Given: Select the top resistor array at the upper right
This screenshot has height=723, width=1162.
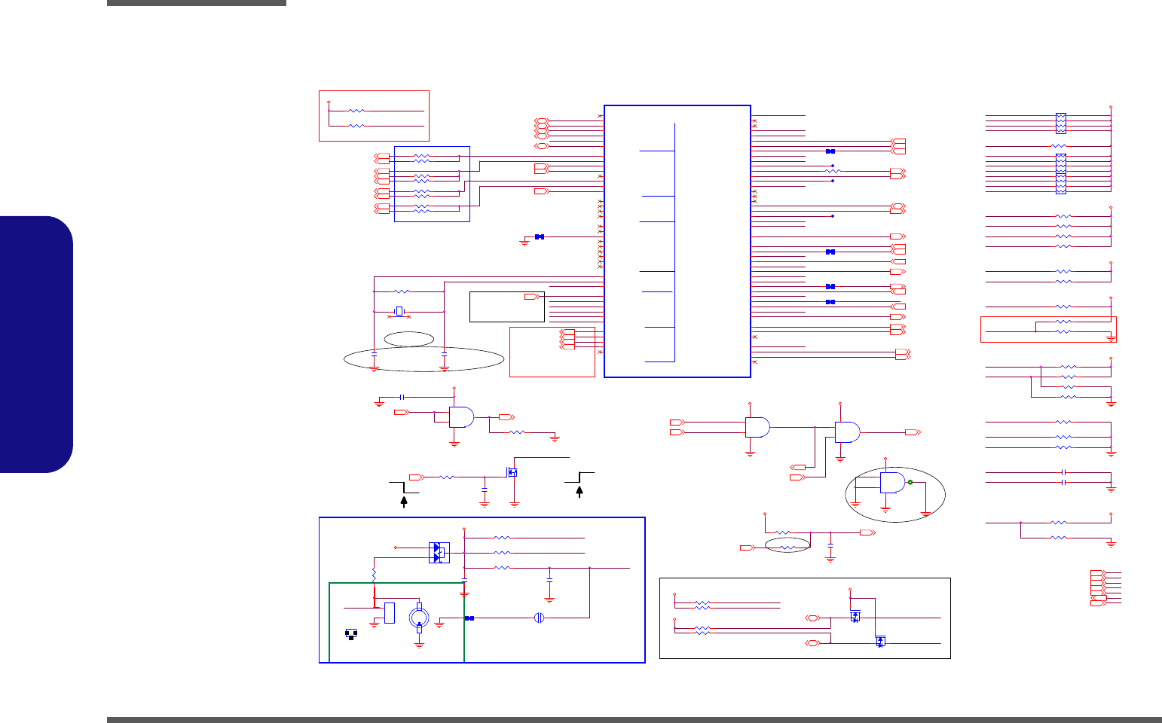Looking at the screenshot, I should [1061, 123].
